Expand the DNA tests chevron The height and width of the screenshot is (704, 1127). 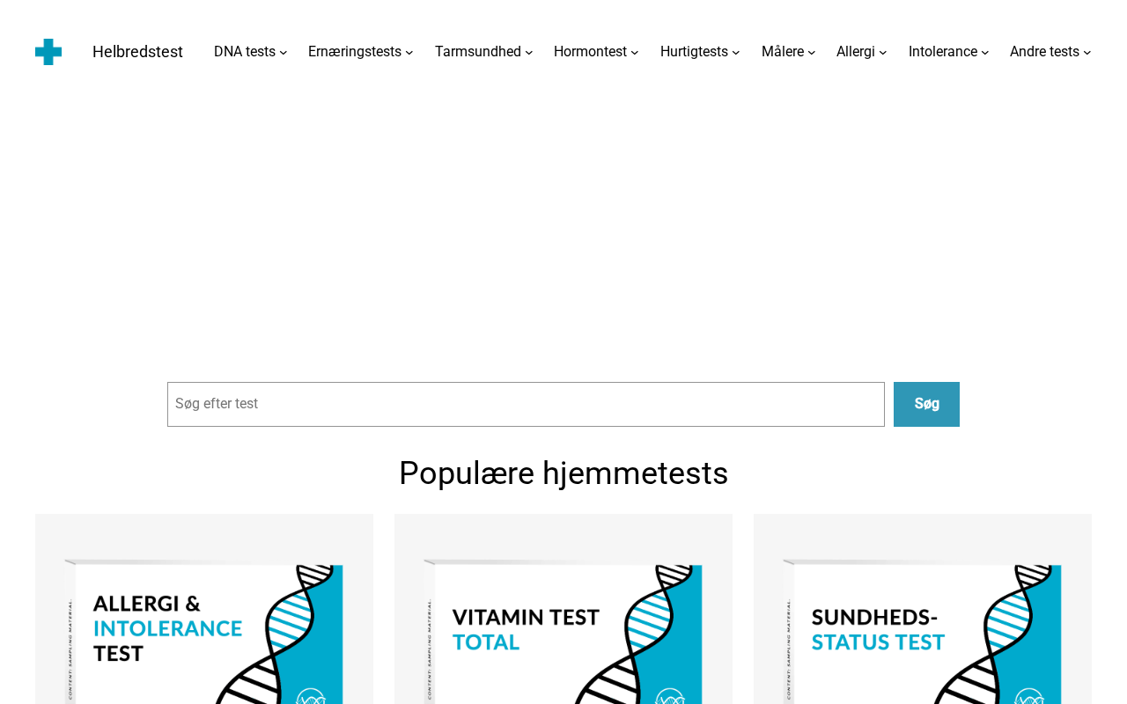(284, 53)
